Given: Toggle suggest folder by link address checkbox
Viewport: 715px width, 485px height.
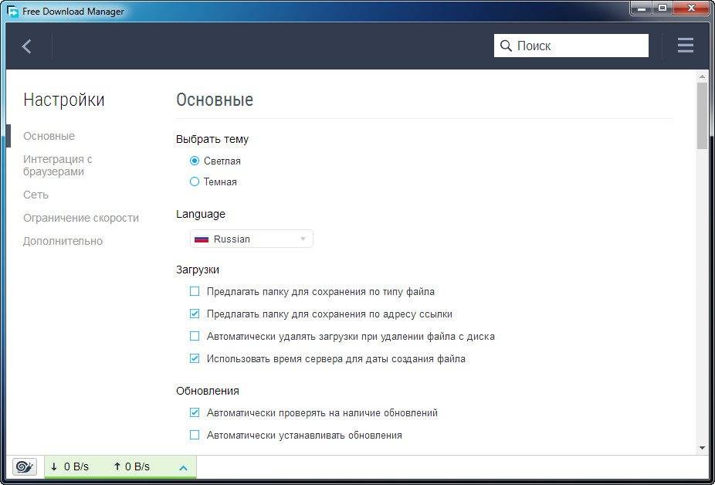Looking at the screenshot, I should (x=195, y=314).
